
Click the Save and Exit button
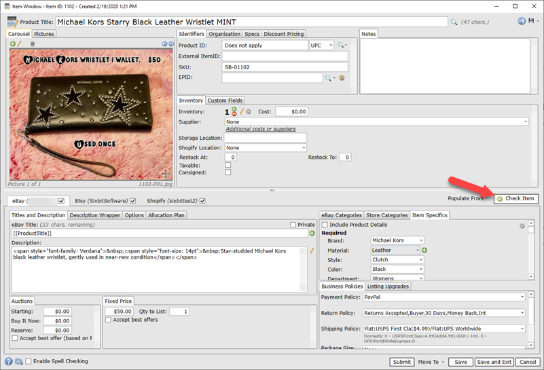coord(493,362)
